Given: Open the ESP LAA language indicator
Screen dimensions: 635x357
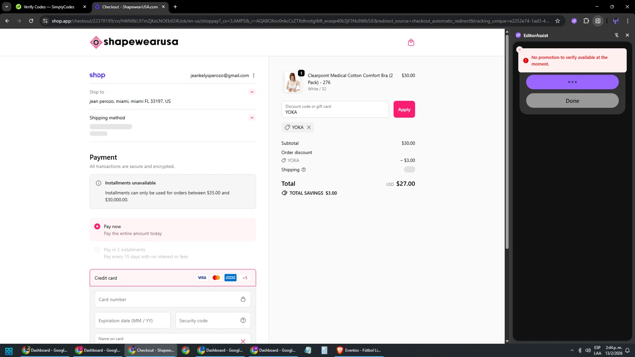Looking at the screenshot, I should [x=597, y=350].
